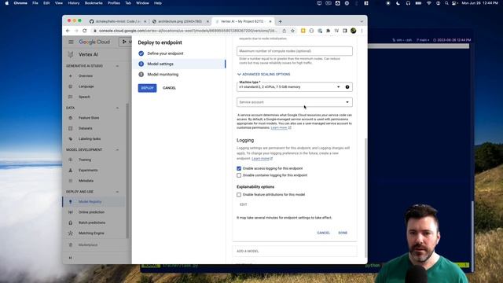
Task: Open the Marketplace sidebar icon
Action: tap(71, 244)
